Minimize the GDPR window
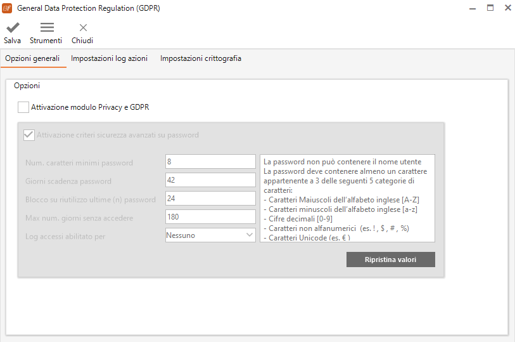The height and width of the screenshot is (342, 515). pyautogui.click(x=473, y=8)
